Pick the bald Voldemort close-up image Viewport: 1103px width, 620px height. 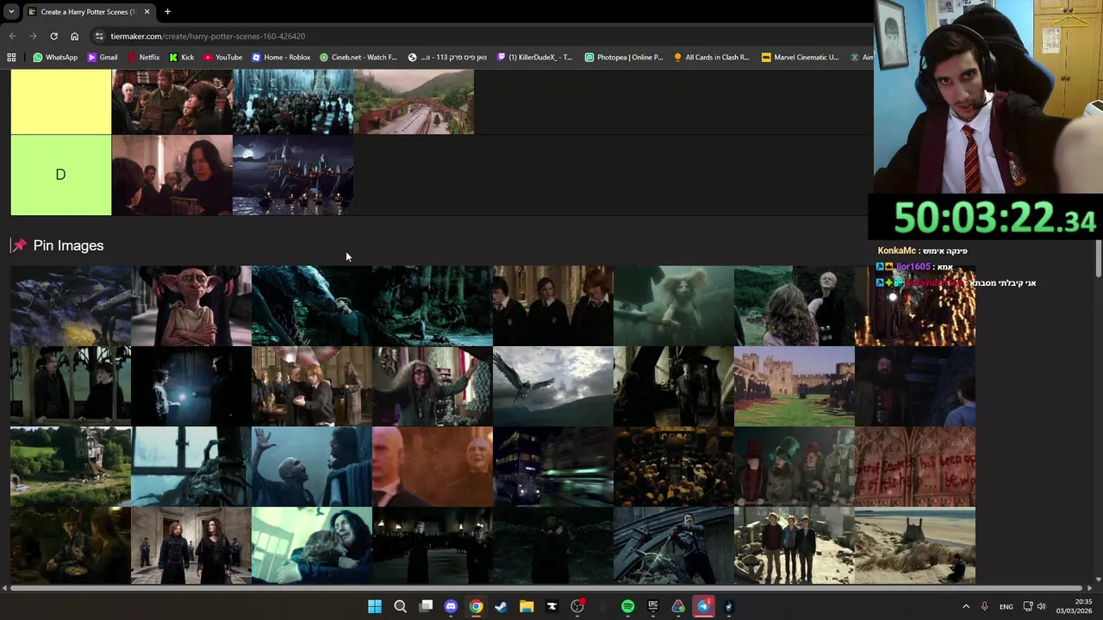coord(433,467)
